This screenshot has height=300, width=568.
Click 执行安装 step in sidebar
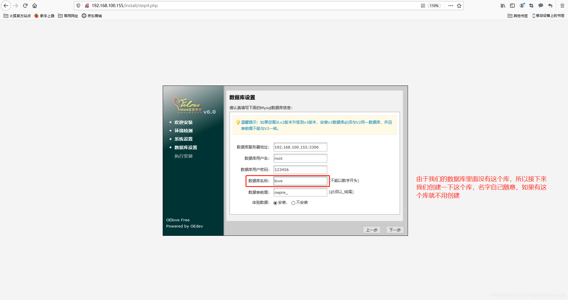pyautogui.click(x=183, y=156)
